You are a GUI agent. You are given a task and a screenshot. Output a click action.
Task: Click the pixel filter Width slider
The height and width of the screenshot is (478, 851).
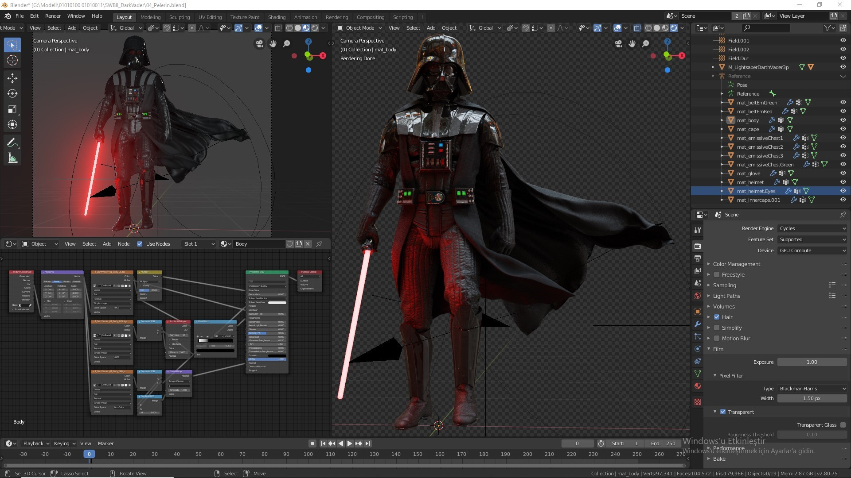pos(812,398)
